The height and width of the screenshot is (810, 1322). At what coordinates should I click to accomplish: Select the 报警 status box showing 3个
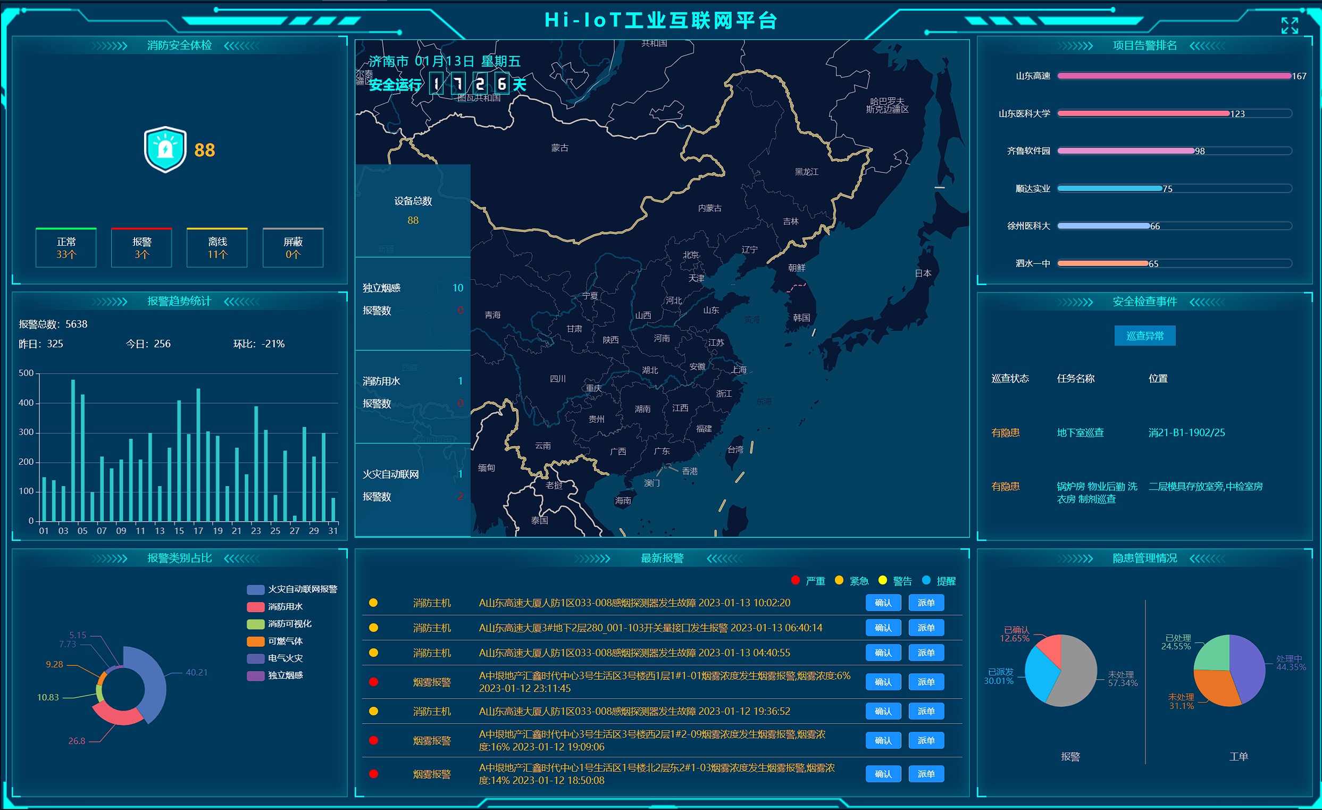[x=141, y=248]
